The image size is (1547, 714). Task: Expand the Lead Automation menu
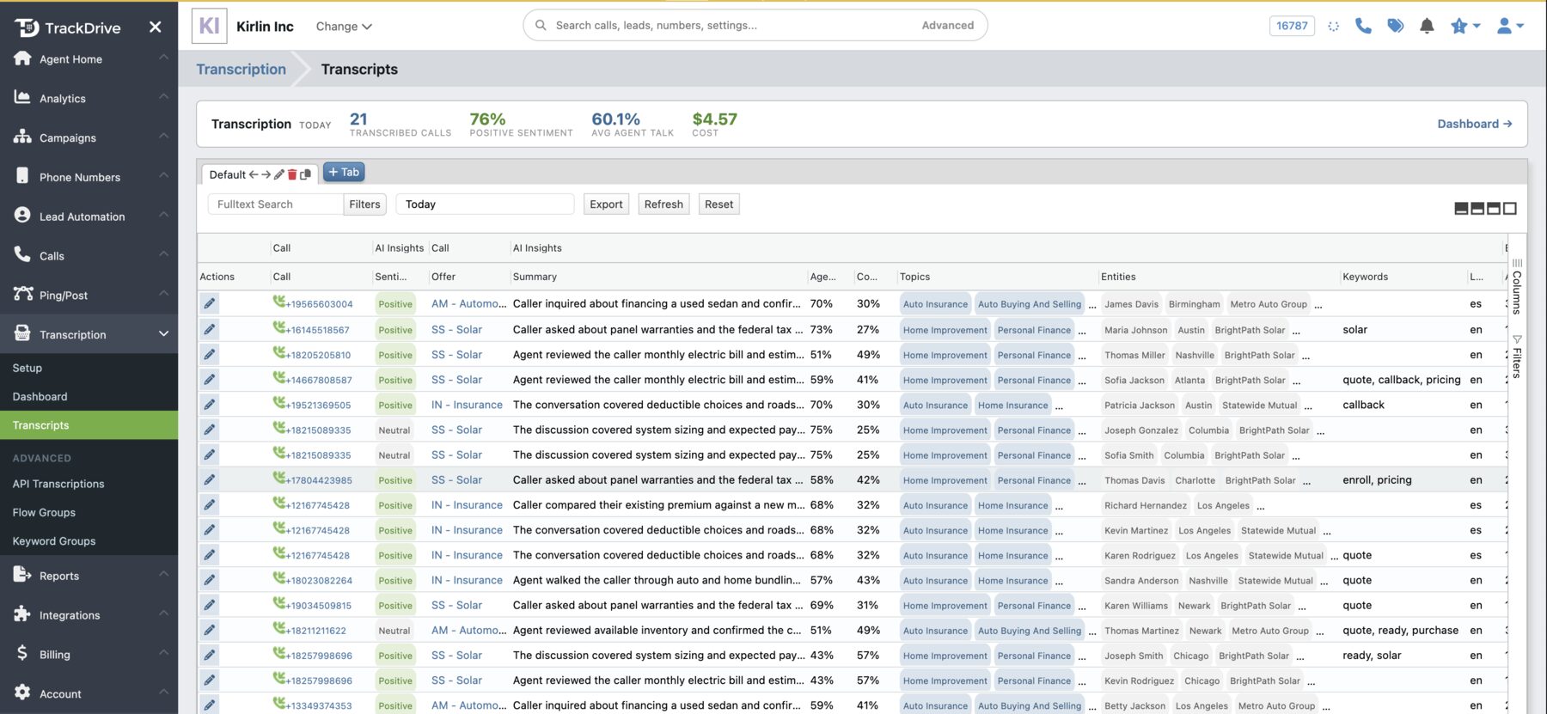(x=89, y=217)
